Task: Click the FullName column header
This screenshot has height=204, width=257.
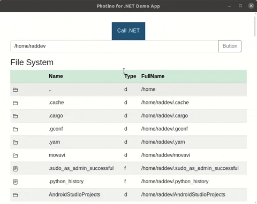Action: click(x=153, y=76)
